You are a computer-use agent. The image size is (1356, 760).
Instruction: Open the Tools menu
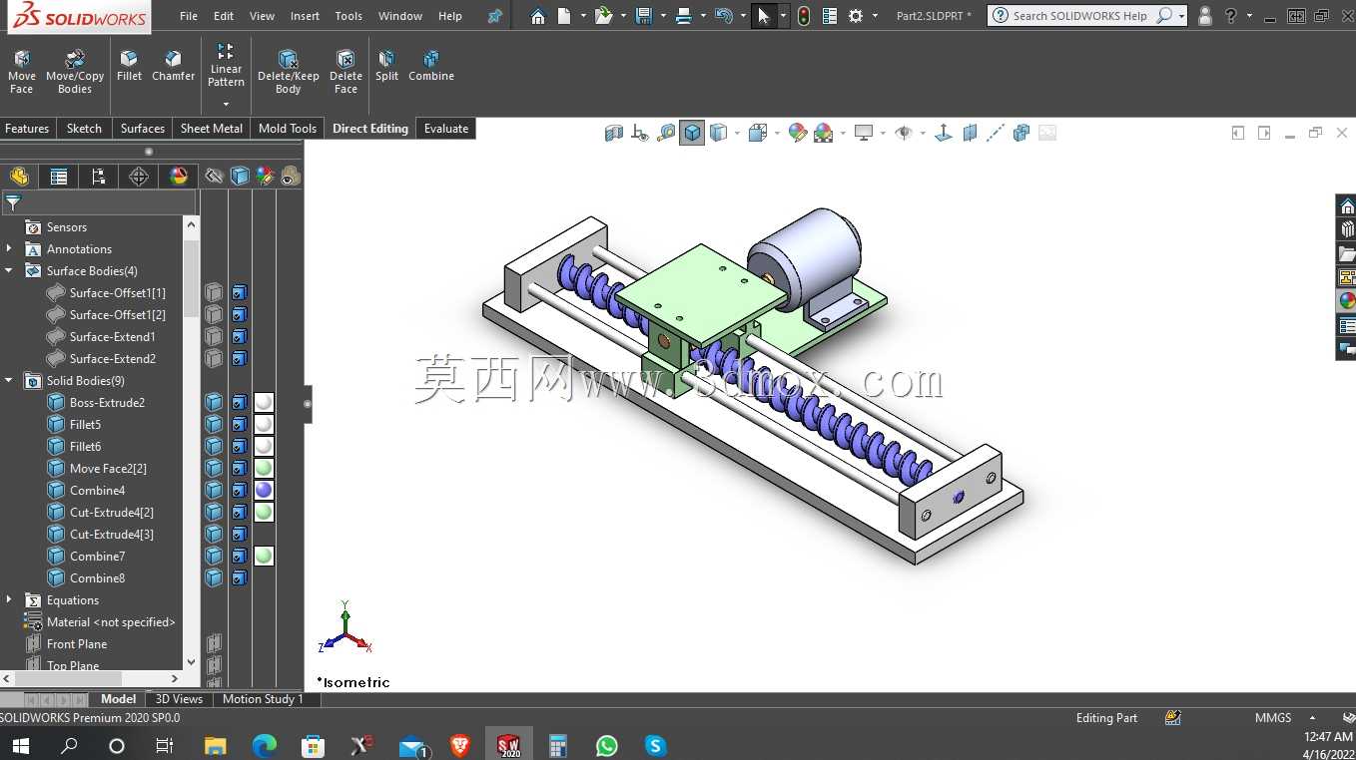tap(348, 16)
